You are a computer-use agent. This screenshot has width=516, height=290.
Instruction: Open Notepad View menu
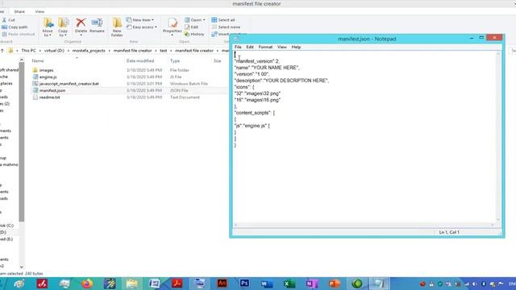click(281, 47)
